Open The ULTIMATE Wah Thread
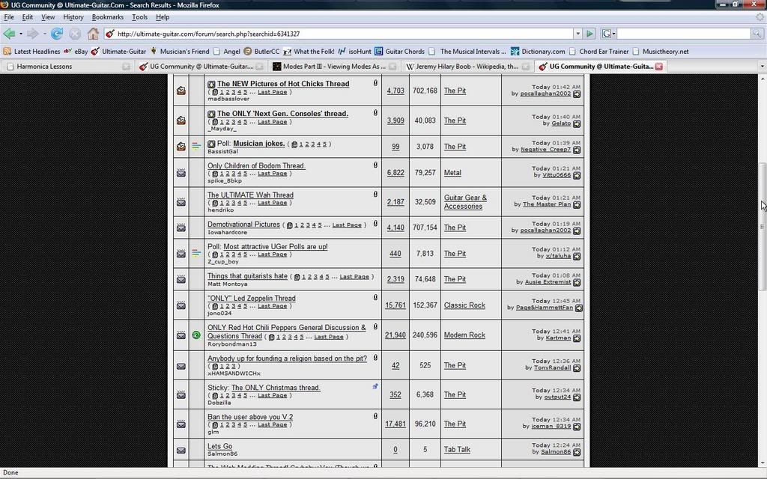 click(x=250, y=195)
